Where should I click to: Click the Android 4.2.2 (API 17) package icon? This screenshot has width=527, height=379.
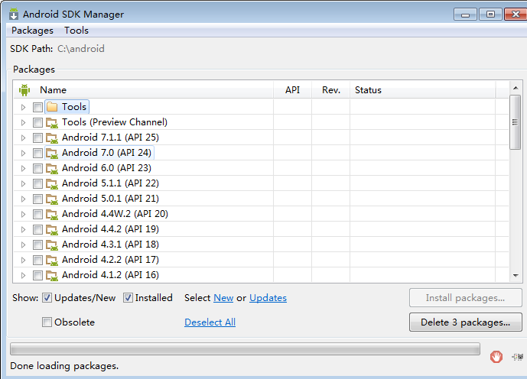(x=52, y=260)
